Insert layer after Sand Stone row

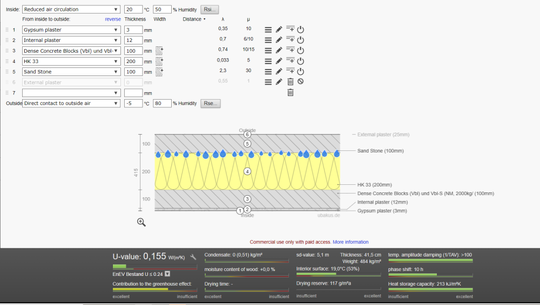291,71
